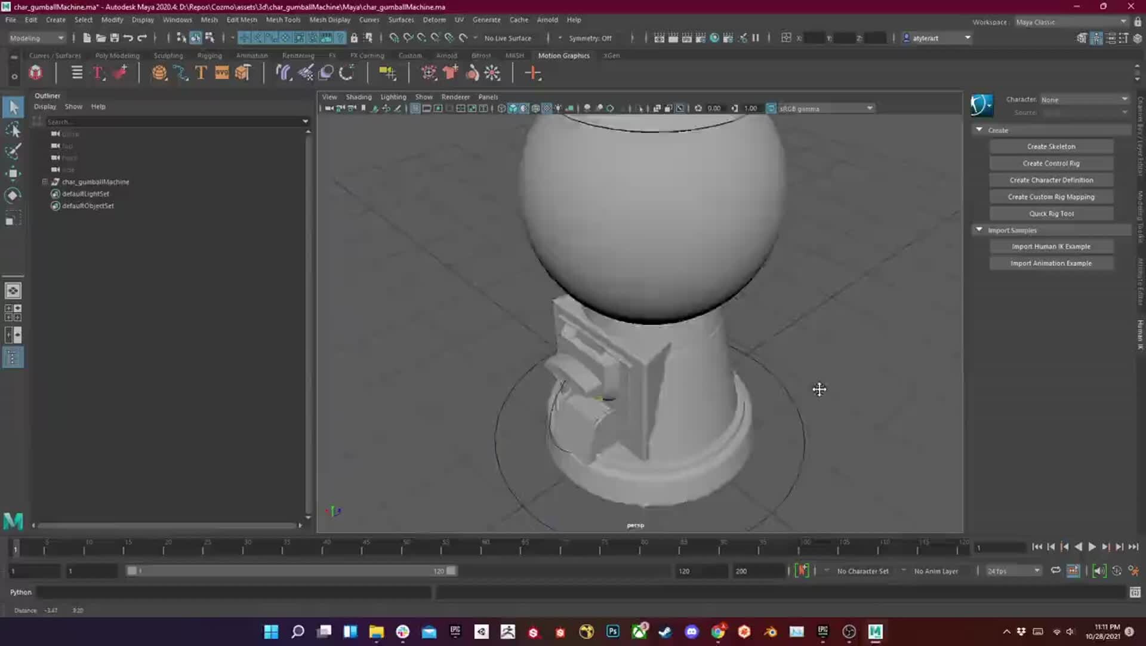Toggle Symmetry Off setting in status line

[591, 38]
